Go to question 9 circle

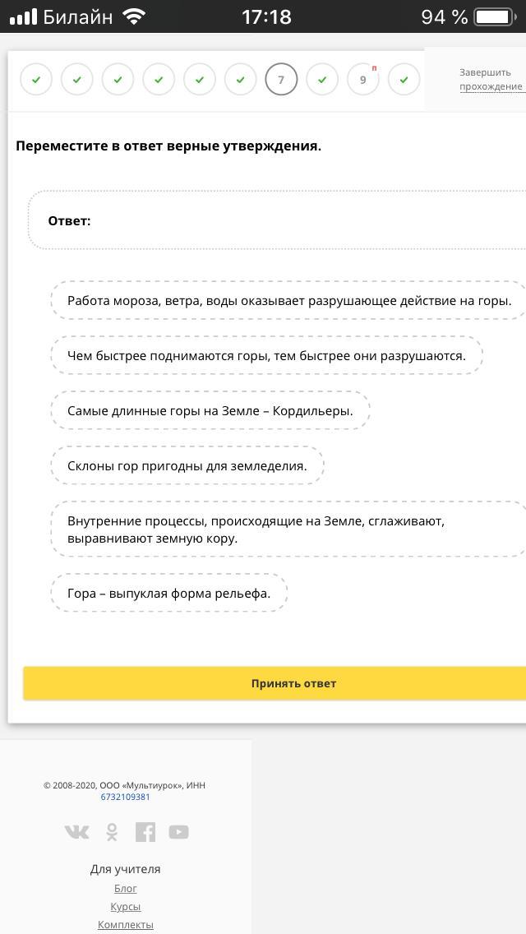(x=362, y=80)
